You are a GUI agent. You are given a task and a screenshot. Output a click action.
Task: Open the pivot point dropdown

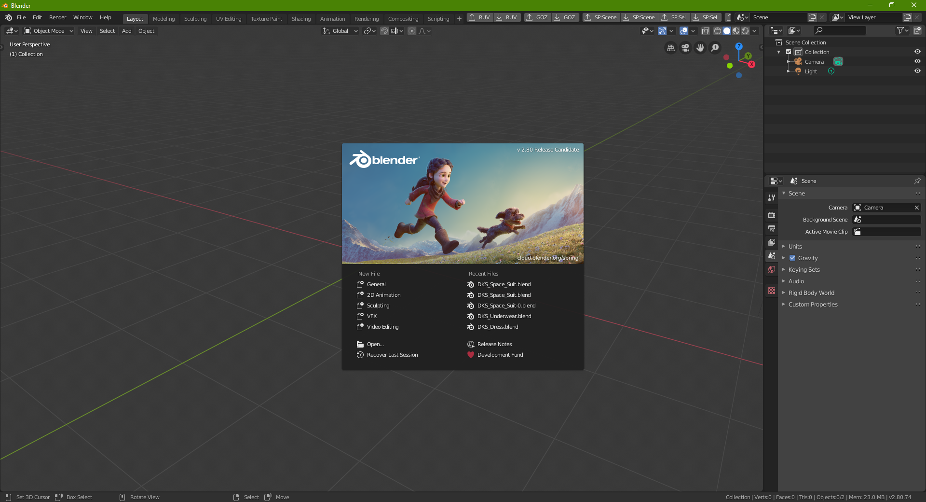tap(369, 31)
